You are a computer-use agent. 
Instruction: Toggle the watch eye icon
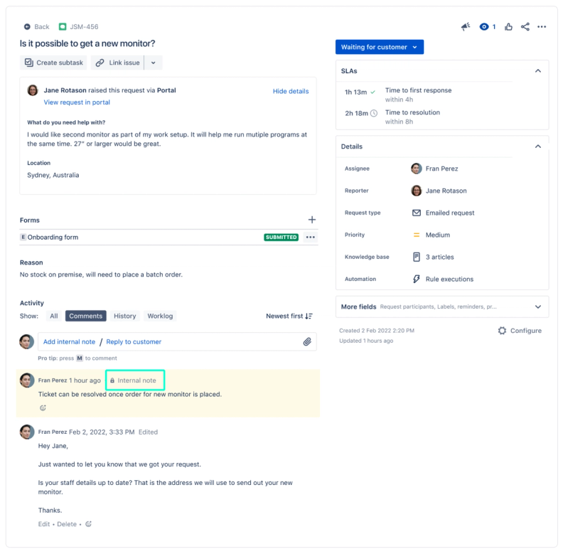(x=484, y=26)
